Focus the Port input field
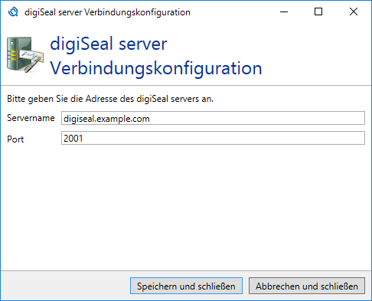The height and width of the screenshot is (301, 372). (213, 138)
